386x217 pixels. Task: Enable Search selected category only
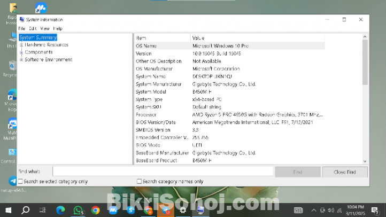click(x=20, y=182)
